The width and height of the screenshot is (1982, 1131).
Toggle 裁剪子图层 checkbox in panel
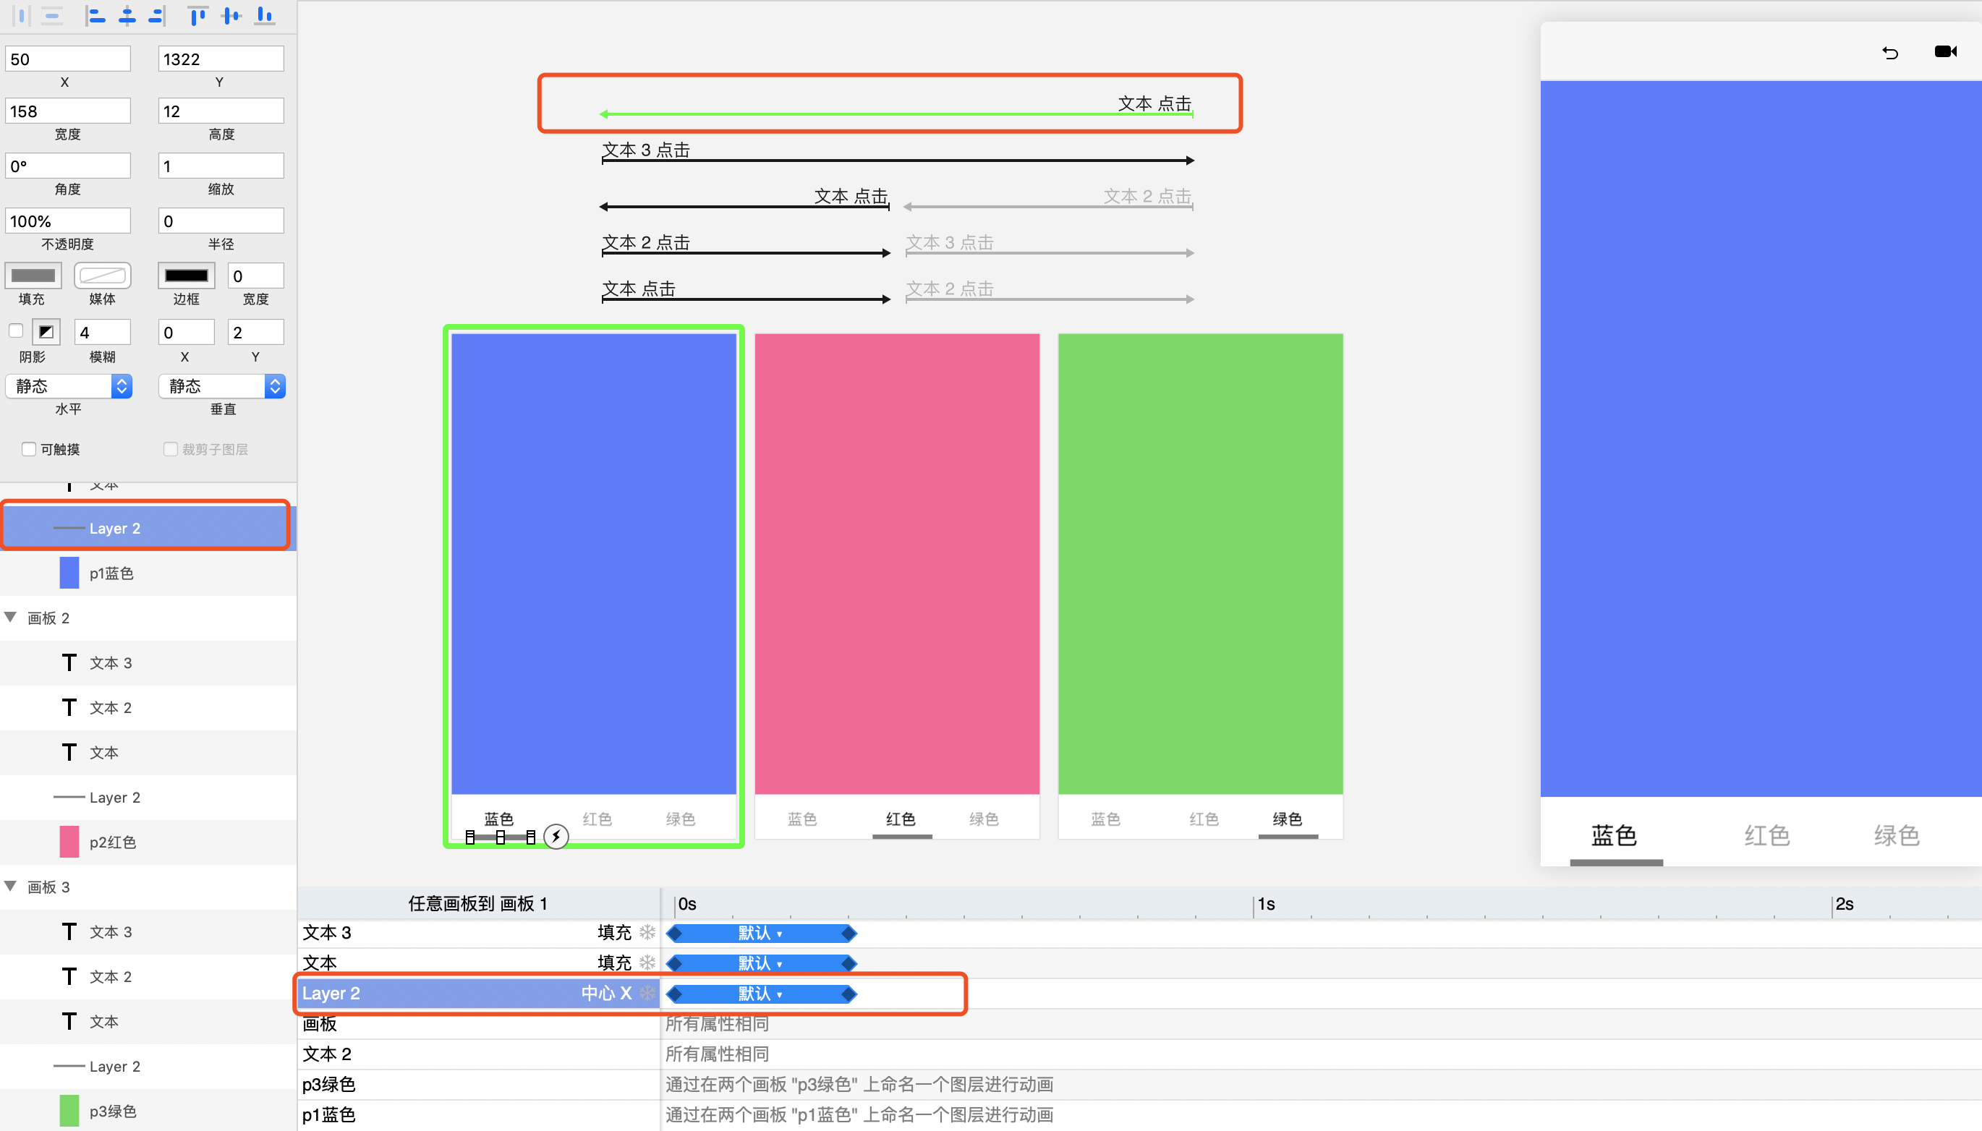coord(167,449)
